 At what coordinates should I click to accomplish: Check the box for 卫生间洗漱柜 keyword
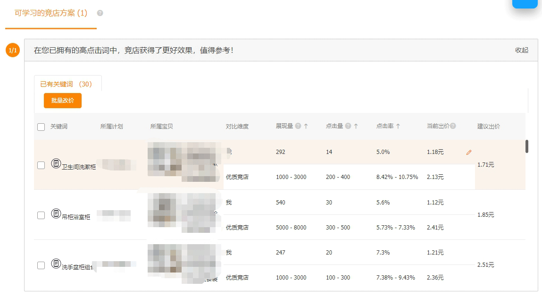pos(41,165)
